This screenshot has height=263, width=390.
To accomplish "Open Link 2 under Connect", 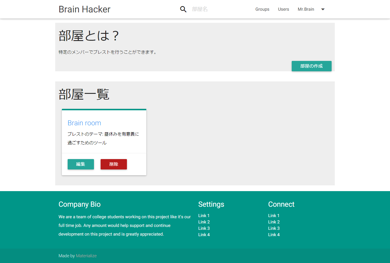I will coord(274,222).
